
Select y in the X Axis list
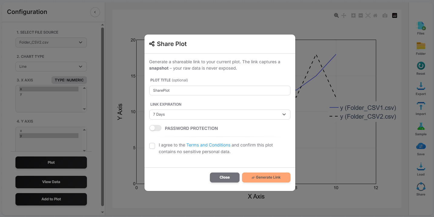pyautogui.click(x=21, y=94)
